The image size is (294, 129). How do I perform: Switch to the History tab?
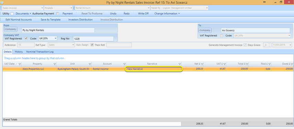tap(19, 52)
